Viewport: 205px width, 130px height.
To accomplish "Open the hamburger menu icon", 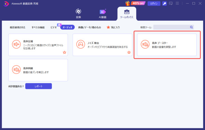I will [x=177, y=3].
